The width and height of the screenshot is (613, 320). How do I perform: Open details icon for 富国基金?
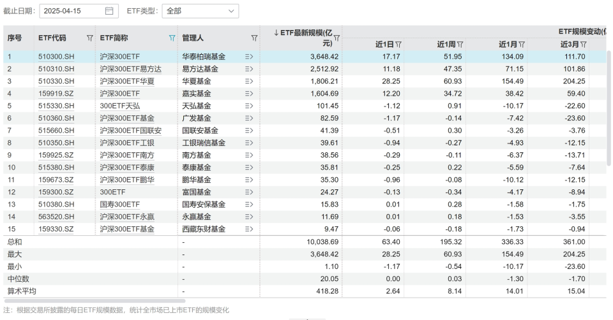pos(249,192)
